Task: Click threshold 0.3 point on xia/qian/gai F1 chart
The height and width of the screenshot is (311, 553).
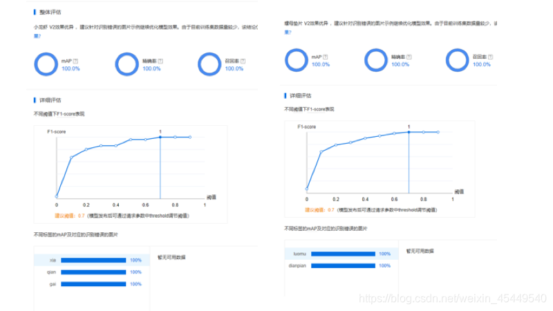Action: pos(101,146)
